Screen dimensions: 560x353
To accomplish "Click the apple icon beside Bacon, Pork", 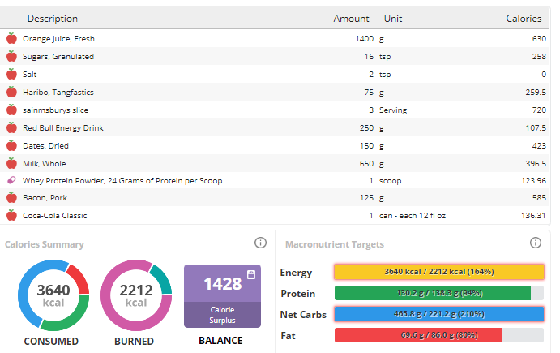I will click(12, 197).
